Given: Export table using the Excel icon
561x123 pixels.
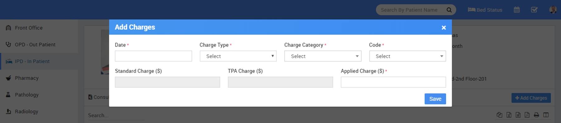Looking at the screenshot, I should pos(509,115).
